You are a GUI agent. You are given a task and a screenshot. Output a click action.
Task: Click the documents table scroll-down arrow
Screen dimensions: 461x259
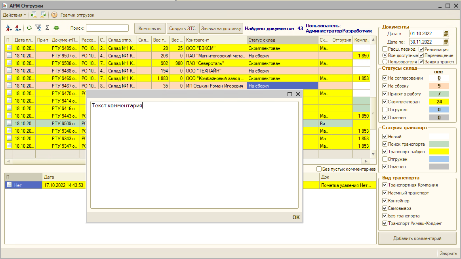pyautogui.click(x=373, y=154)
